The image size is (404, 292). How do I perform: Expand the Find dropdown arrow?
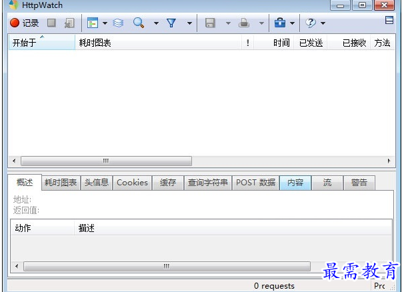pyautogui.click(x=156, y=23)
